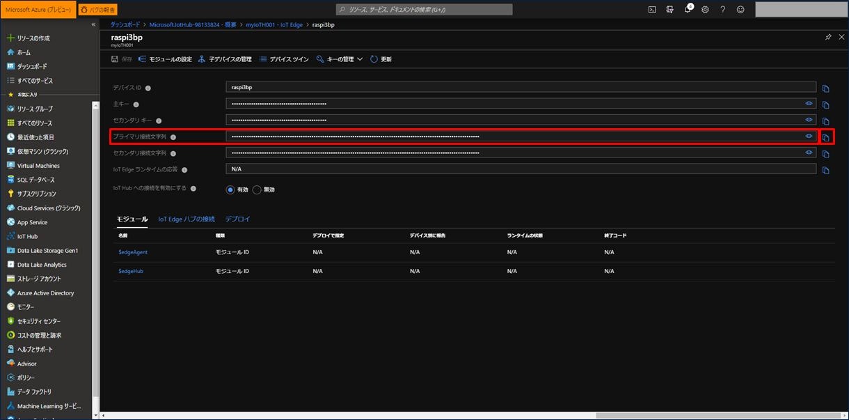This screenshot has height=420, width=849.
Task: Open the help question mark icon
Action: (x=722, y=10)
